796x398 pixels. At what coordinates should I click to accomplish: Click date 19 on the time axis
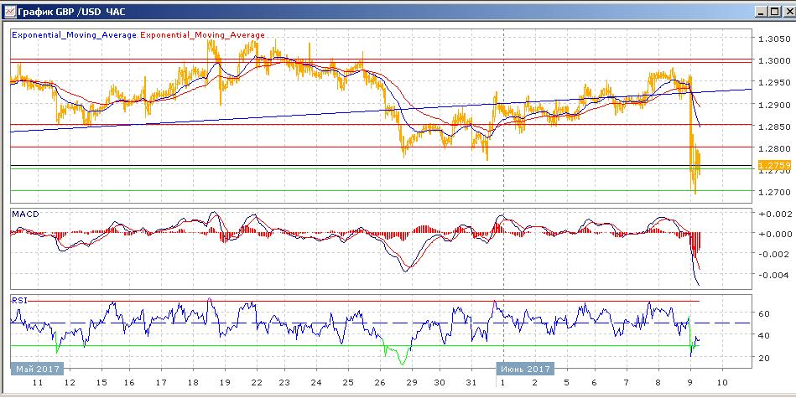[x=223, y=382]
